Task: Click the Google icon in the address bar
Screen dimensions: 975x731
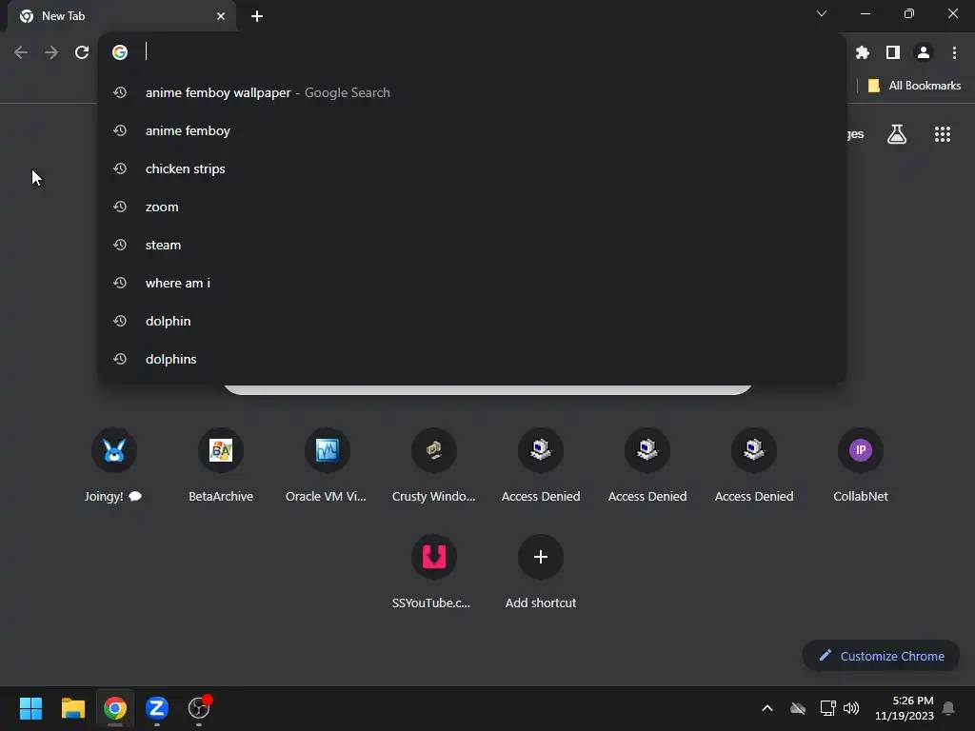Action: 120,52
